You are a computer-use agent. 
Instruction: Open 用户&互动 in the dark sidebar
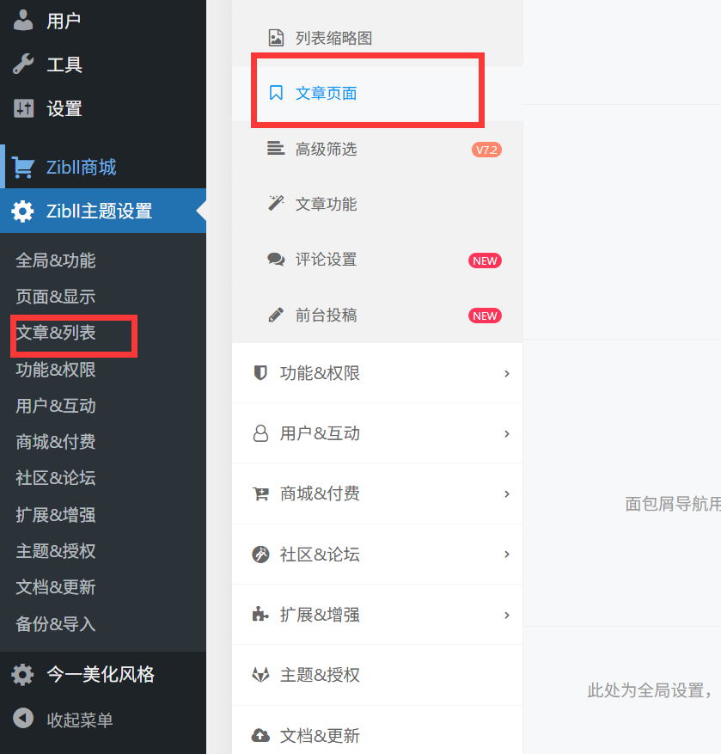pyautogui.click(x=56, y=405)
